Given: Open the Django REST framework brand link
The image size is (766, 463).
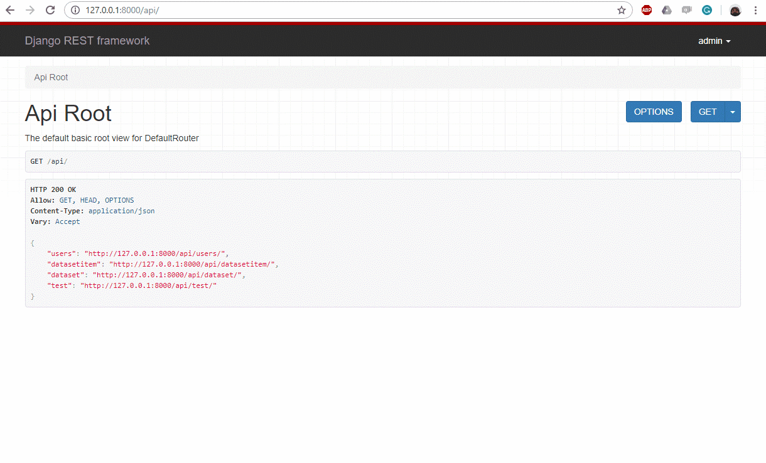Looking at the screenshot, I should 87,41.
